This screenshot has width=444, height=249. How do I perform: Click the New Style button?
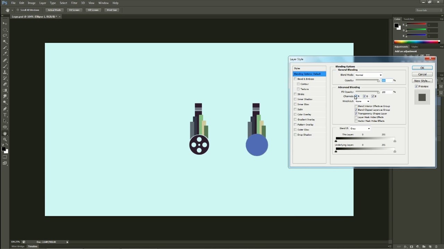tap(422, 81)
